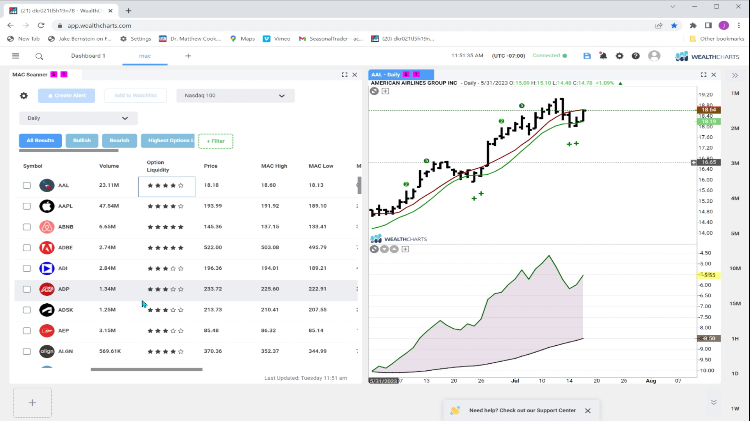Tick the AAL row checkbox

point(27,186)
